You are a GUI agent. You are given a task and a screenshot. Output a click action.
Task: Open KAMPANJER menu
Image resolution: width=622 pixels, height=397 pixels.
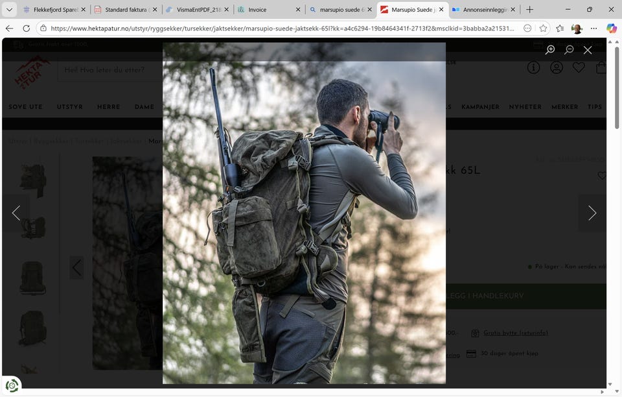480,107
